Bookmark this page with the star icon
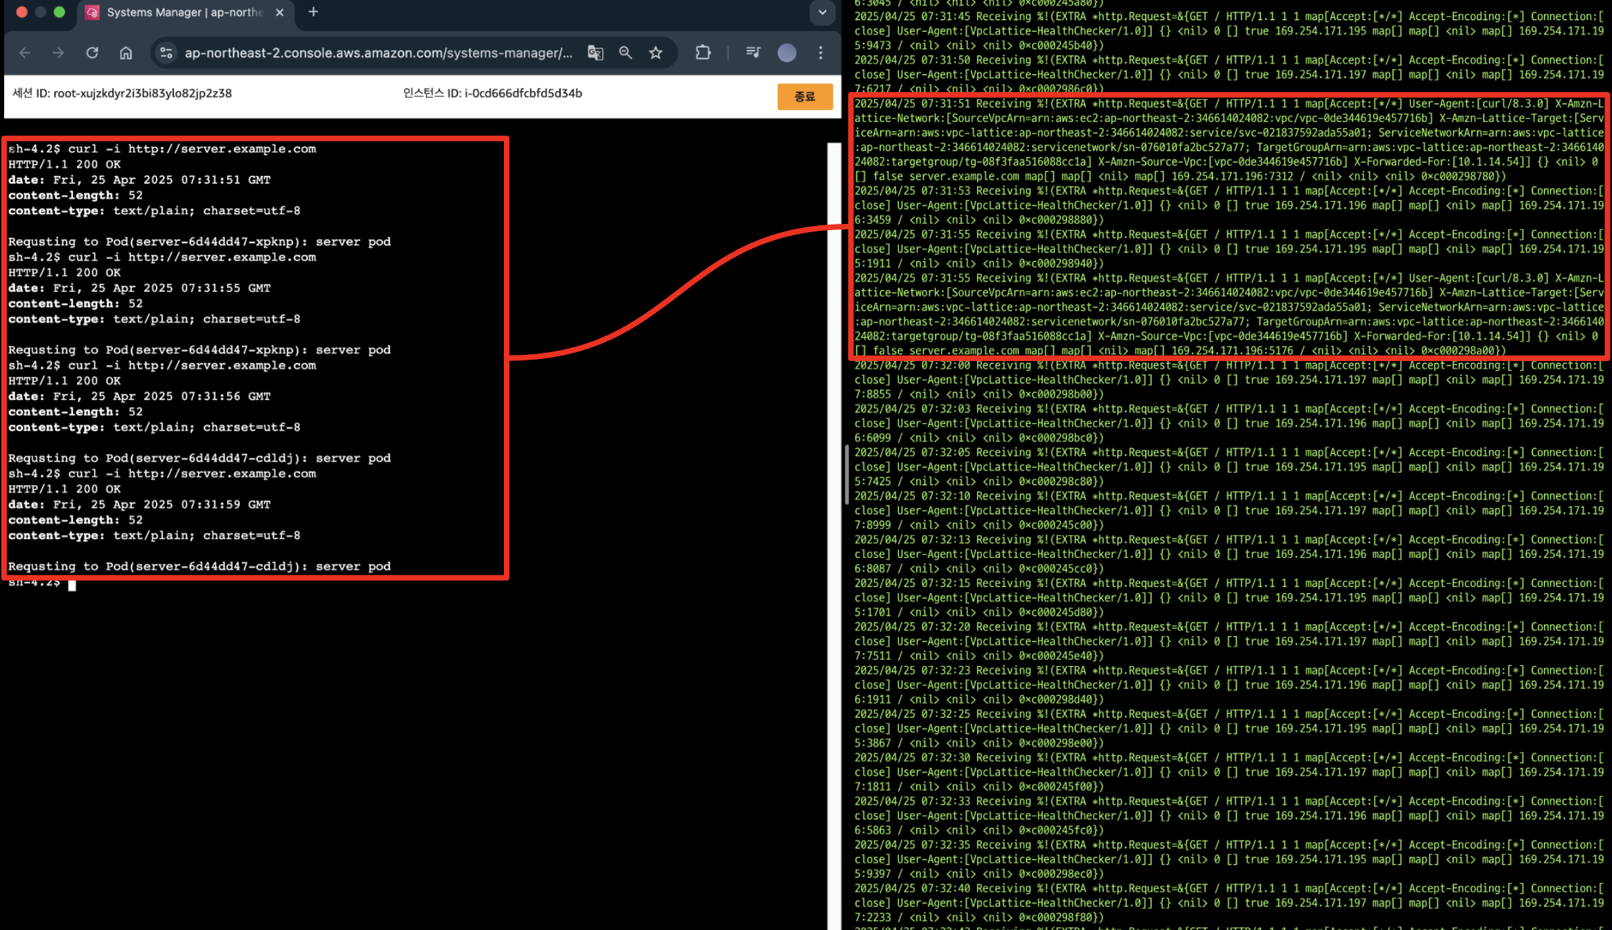 656,53
